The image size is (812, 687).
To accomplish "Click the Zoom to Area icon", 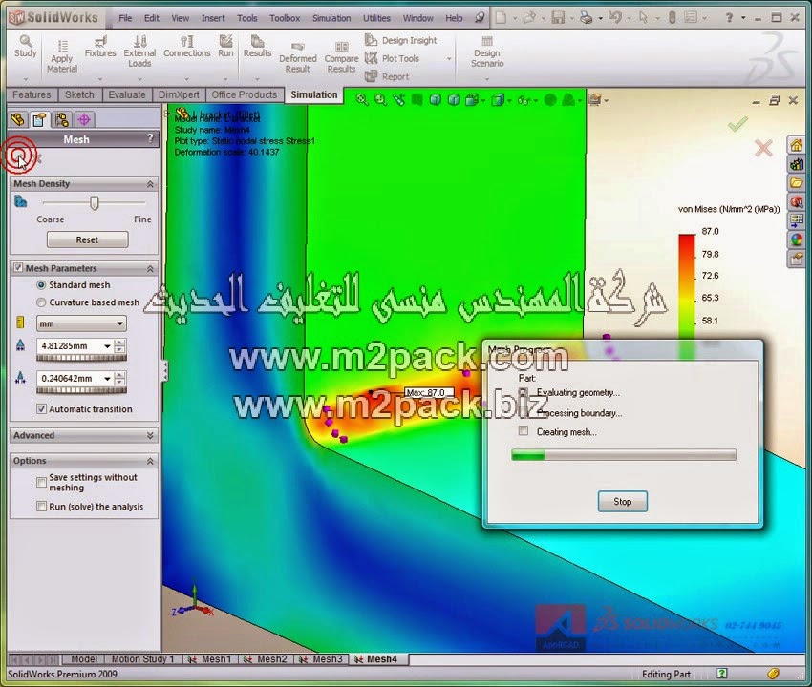I will pos(380,100).
